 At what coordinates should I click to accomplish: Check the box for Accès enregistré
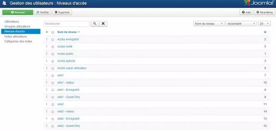tap(53, 39)
